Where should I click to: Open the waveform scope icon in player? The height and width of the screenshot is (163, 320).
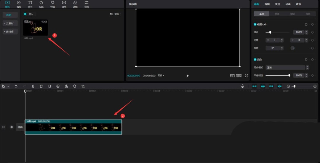(x=233, y=76)
